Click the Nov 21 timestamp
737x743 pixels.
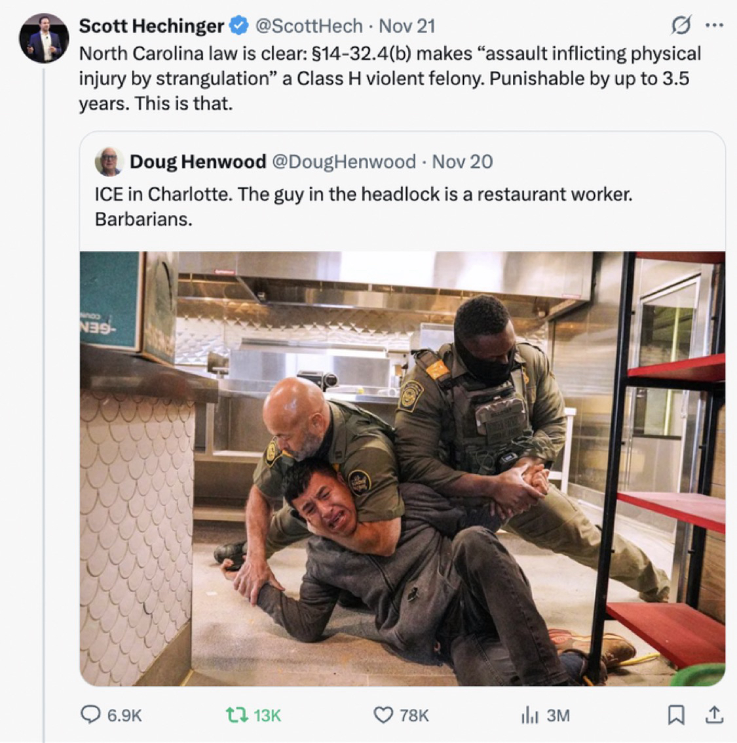pos(407,26)
